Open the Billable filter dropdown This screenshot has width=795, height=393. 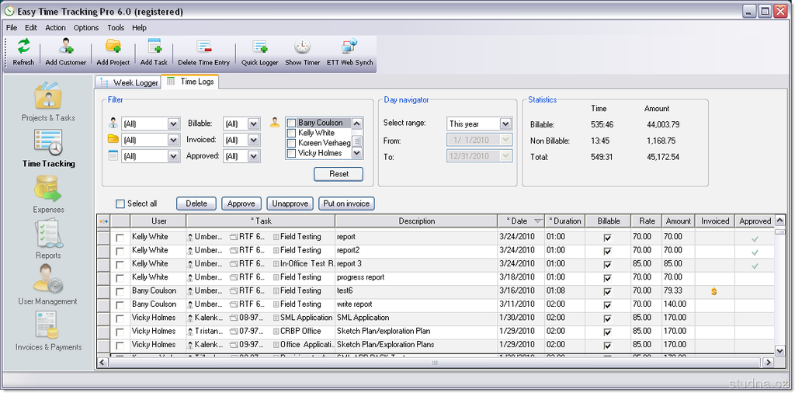253,123
